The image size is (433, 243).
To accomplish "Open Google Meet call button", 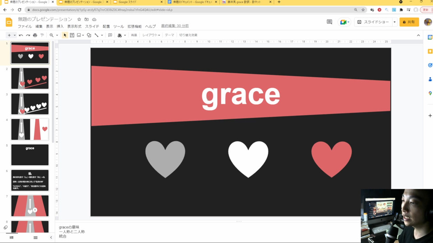I will point(344,22).
